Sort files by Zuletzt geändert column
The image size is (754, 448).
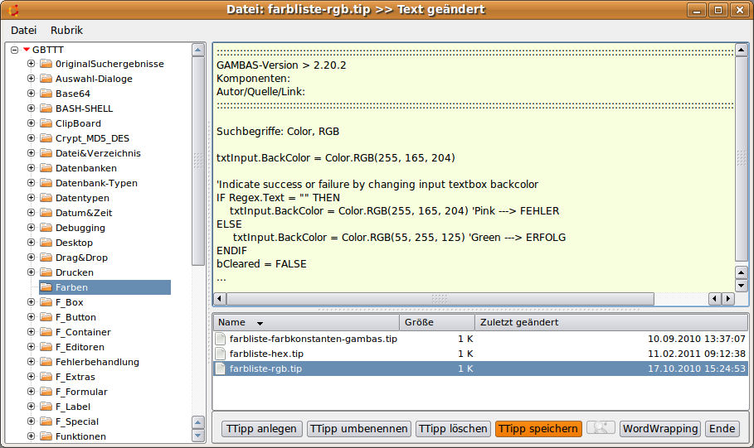click(610, 322)
